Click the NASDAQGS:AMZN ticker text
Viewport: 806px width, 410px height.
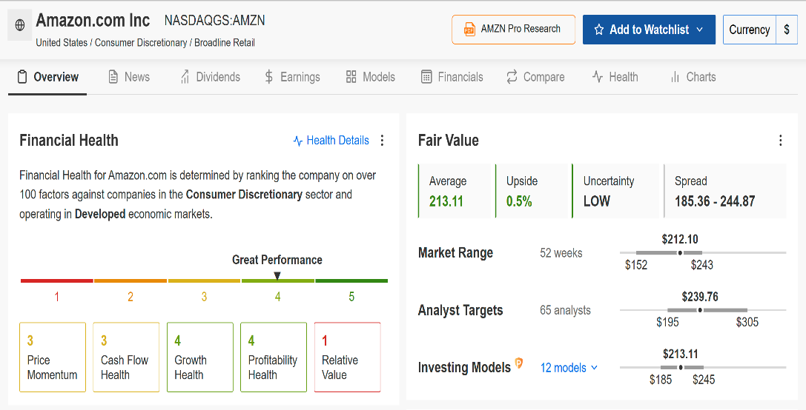point(215,21)
